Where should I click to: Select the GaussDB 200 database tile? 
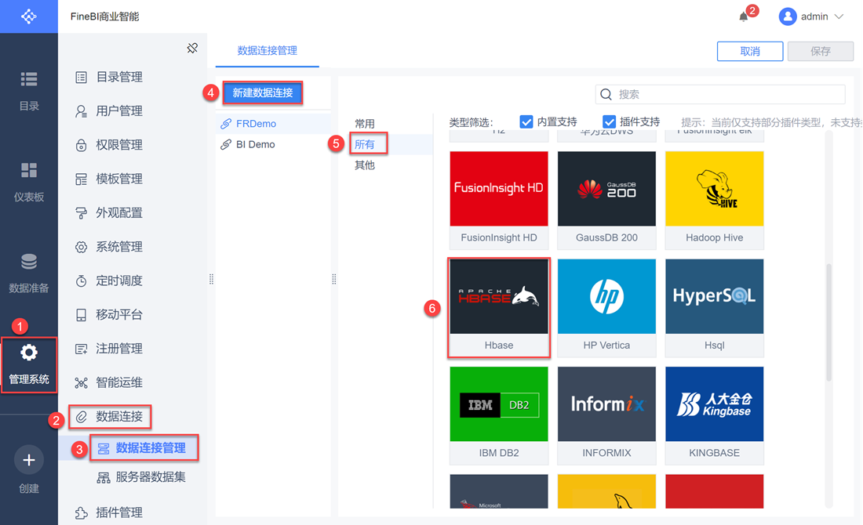606,200
